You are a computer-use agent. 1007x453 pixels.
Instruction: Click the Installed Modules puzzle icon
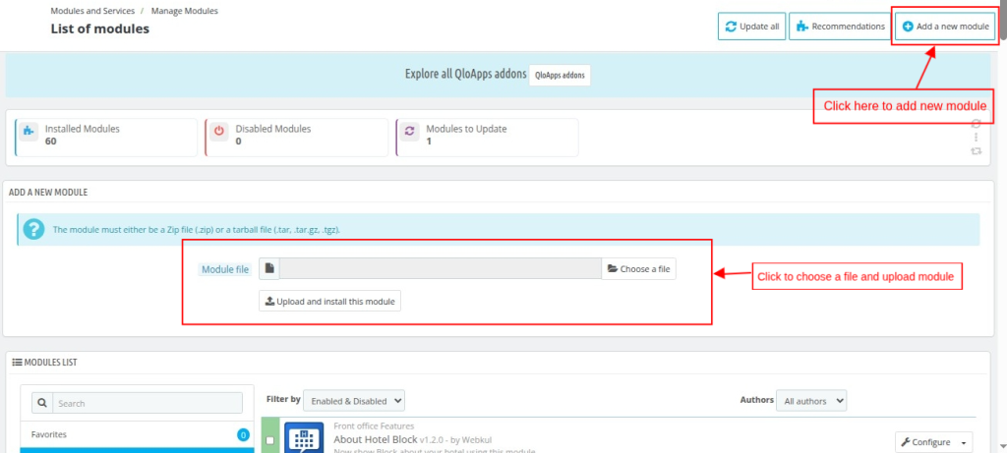[x=29, y=131]
